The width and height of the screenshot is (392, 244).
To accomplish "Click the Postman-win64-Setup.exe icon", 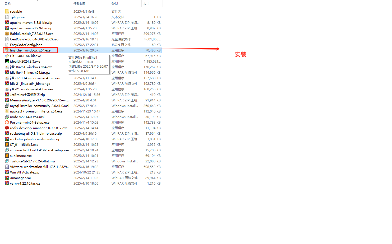I will coord(7,122).
